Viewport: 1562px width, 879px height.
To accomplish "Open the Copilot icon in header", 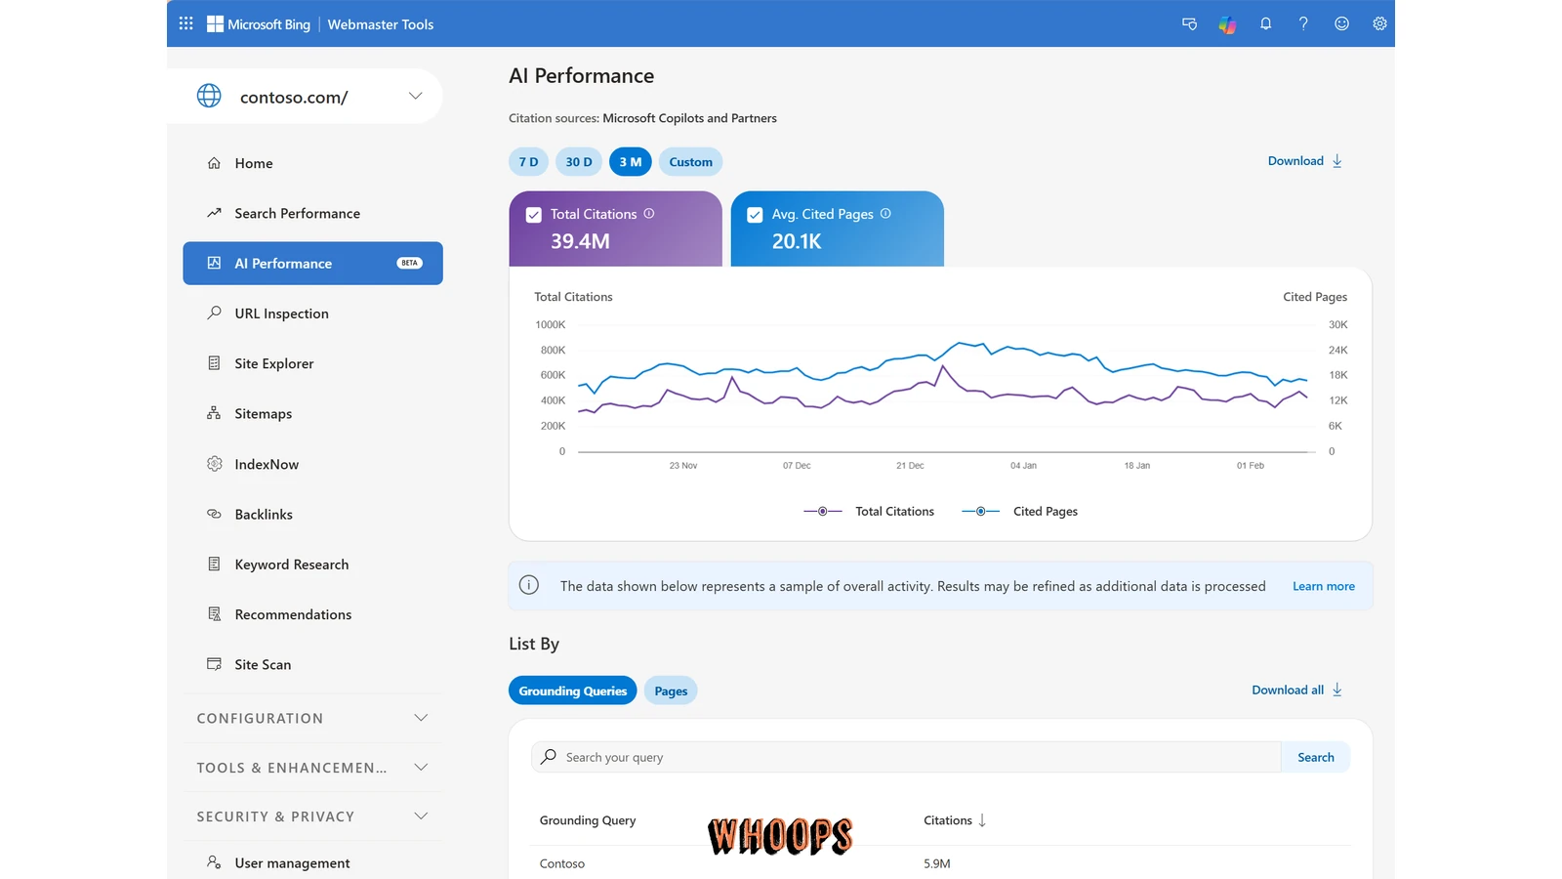I will pos(1227,24).
